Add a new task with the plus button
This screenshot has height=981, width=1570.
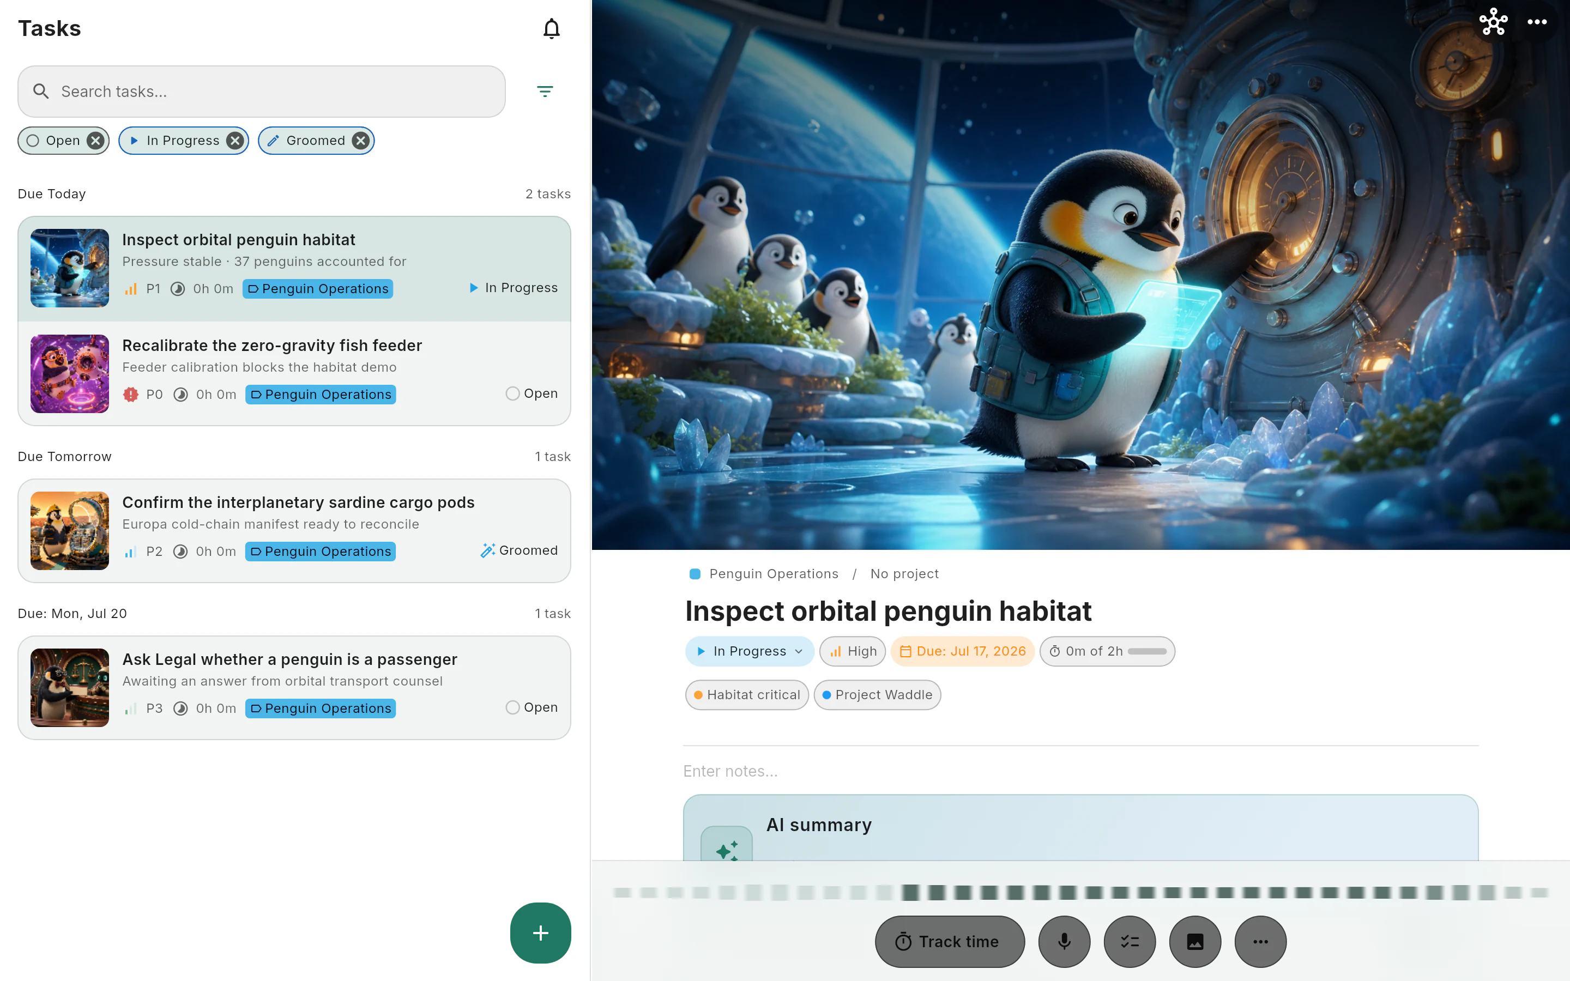point(540,933)
